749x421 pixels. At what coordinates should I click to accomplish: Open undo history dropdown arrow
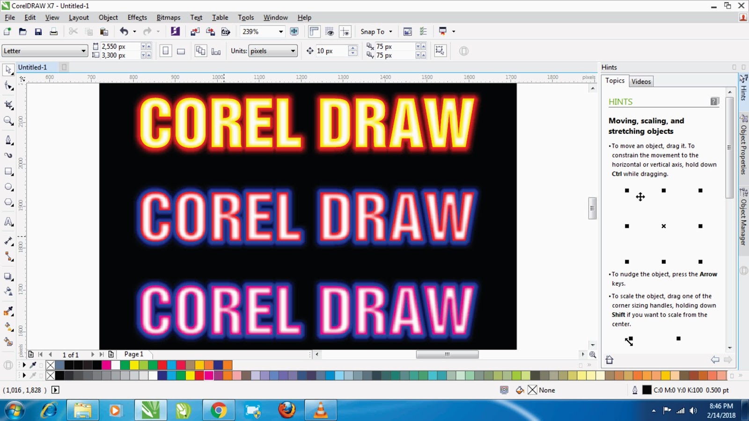click(x=134, y=31)
